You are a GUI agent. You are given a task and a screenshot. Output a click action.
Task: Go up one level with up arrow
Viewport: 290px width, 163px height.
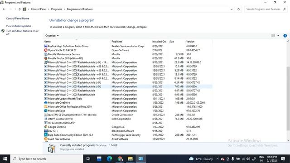coord(19,9)
